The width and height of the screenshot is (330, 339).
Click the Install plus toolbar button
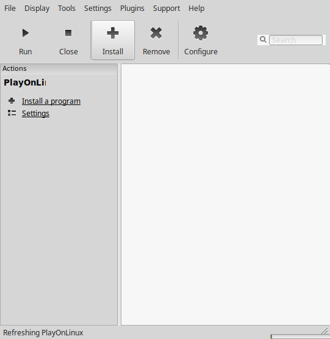(x=113, y=40)
